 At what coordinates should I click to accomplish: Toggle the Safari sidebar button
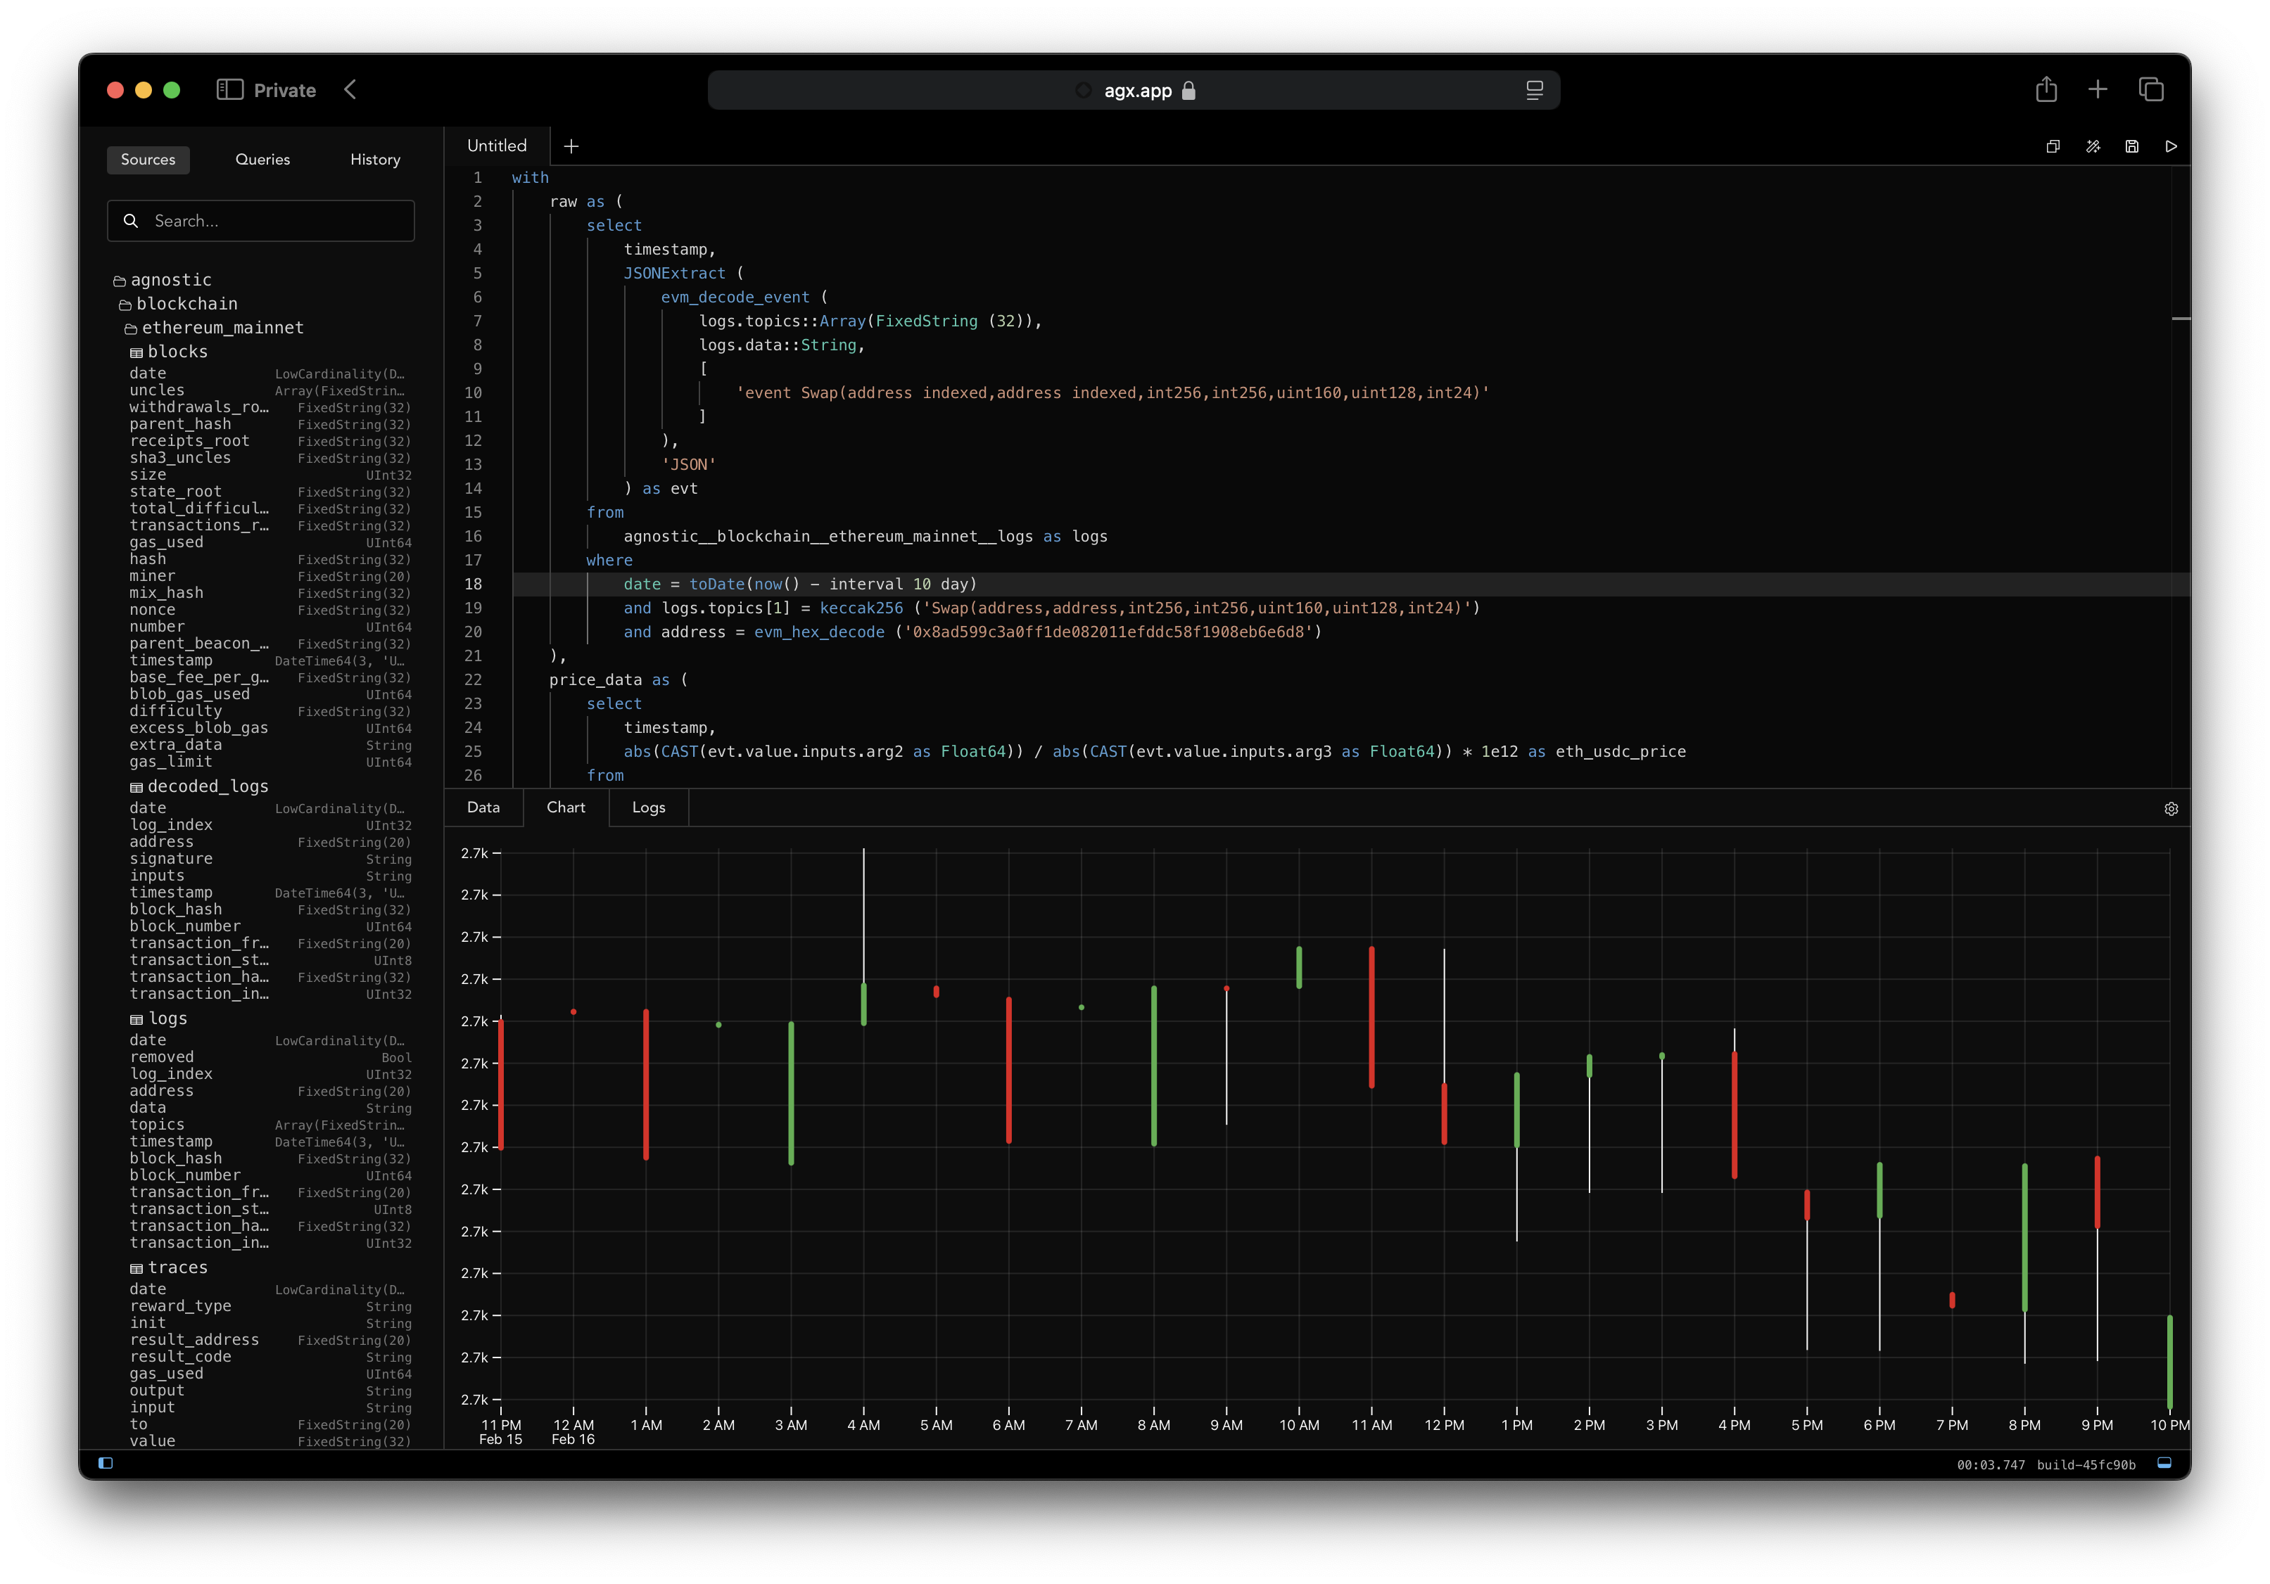229,90
